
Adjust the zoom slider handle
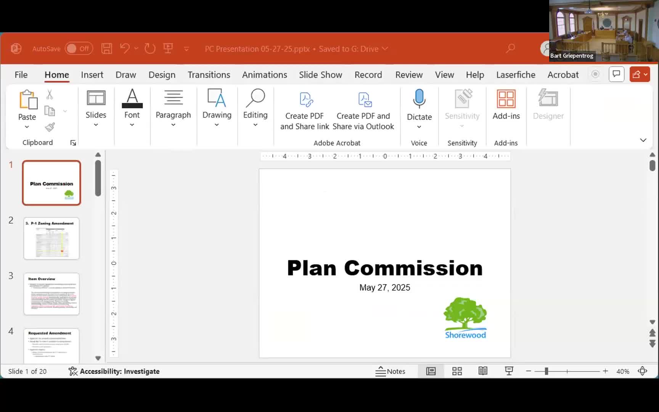point(546,371)
